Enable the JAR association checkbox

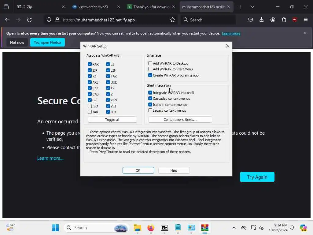click(x=90, y=112)
